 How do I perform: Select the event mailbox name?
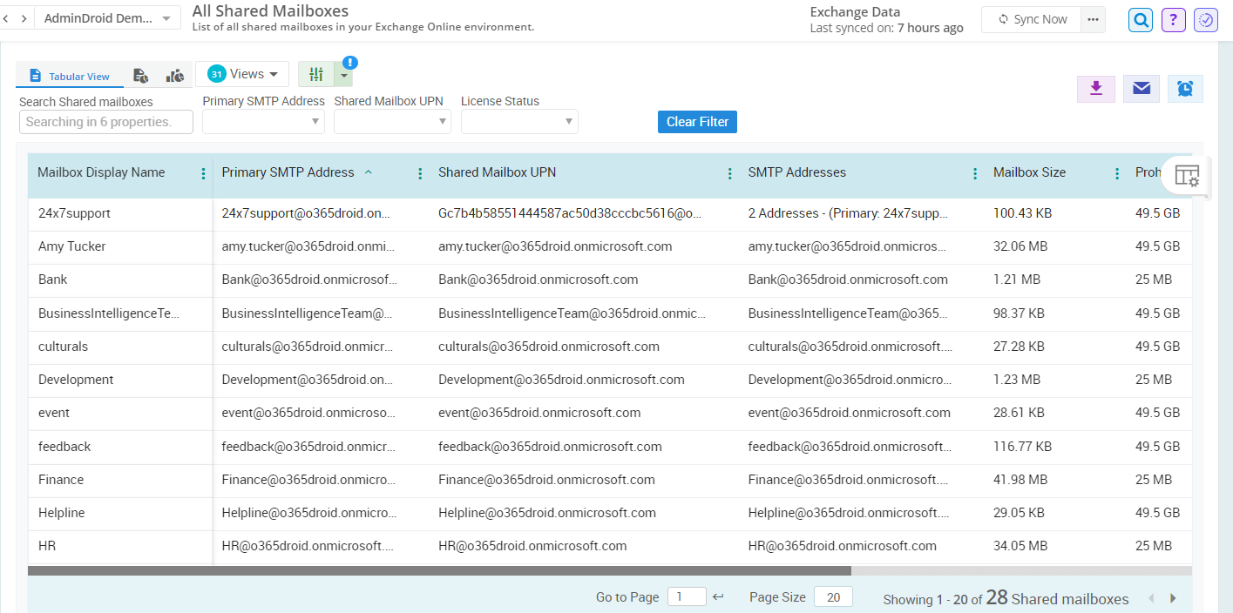[x=54, y=413]
